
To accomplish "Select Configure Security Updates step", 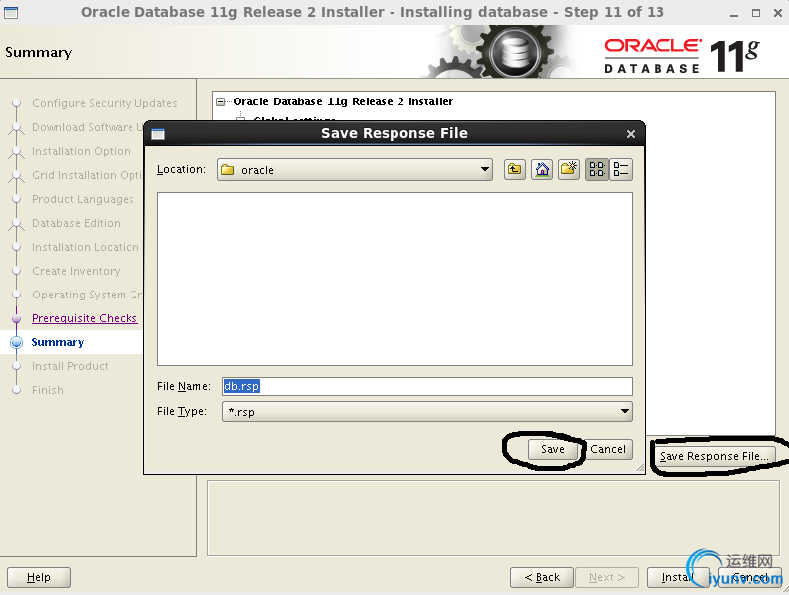I will click(x=105, y=103).
